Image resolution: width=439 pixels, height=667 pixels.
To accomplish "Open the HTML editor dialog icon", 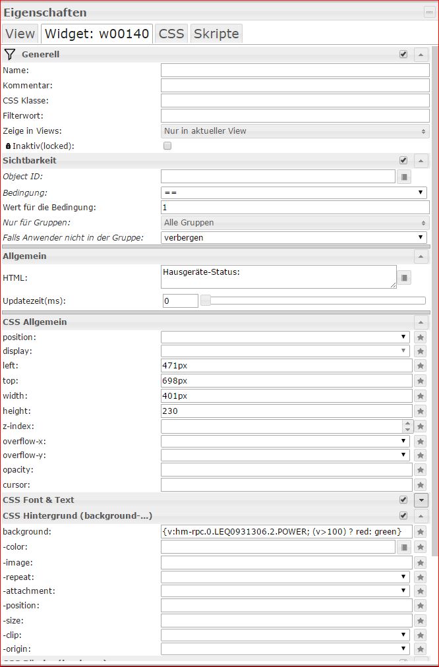I will [x=404, y=277].
